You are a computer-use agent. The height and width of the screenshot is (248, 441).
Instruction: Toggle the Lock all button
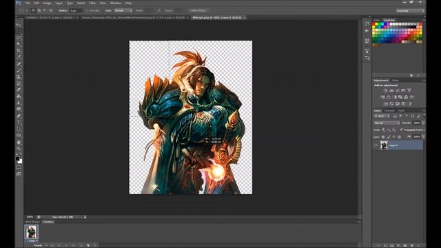400,136
